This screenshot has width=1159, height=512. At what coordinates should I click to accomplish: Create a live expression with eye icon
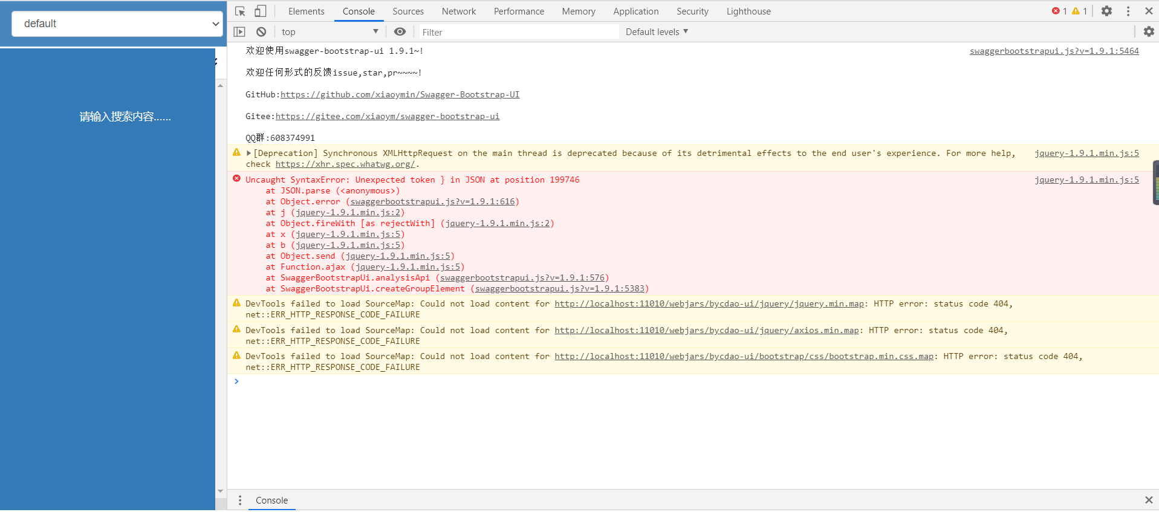pos(400,31)
